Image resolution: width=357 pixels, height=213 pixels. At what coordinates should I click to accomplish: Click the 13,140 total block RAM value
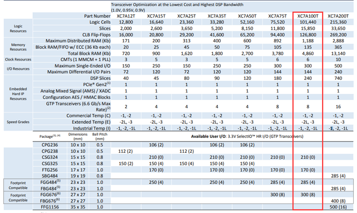click(338, 54)
